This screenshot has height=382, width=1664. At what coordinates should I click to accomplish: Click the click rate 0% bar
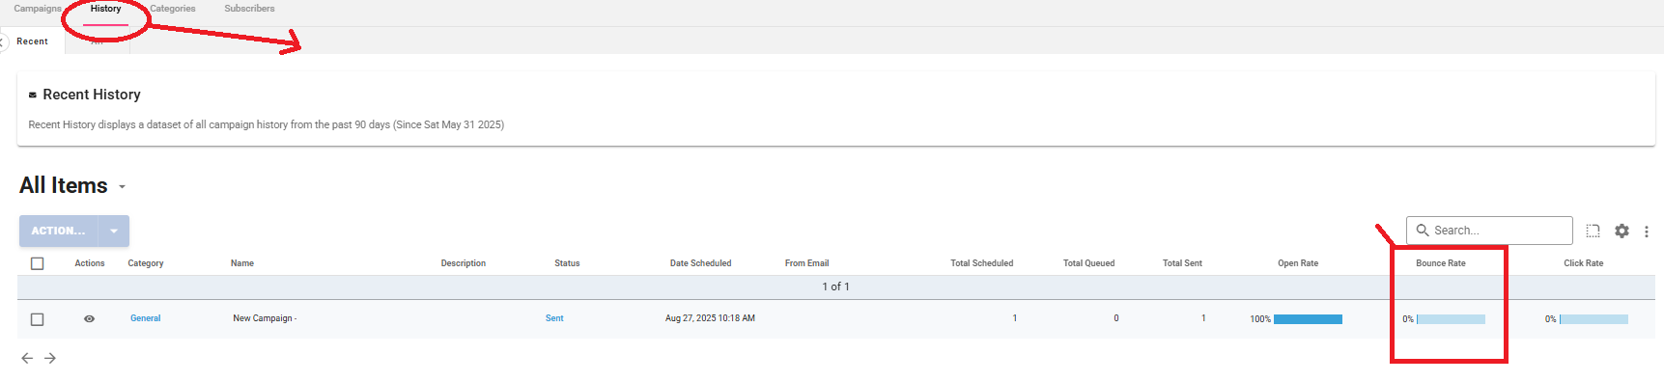click(1593, 319)
